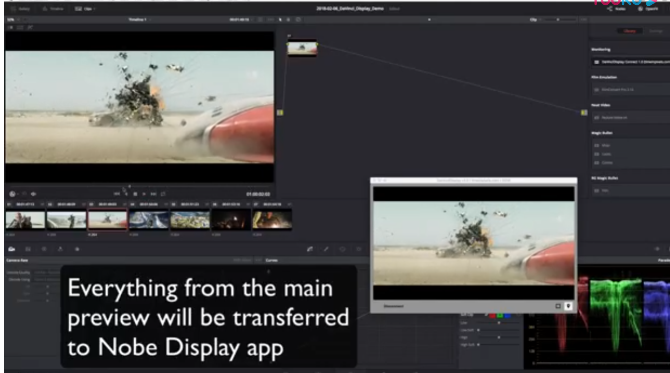Toggle the Clips panel button

(x=83, y=9)
